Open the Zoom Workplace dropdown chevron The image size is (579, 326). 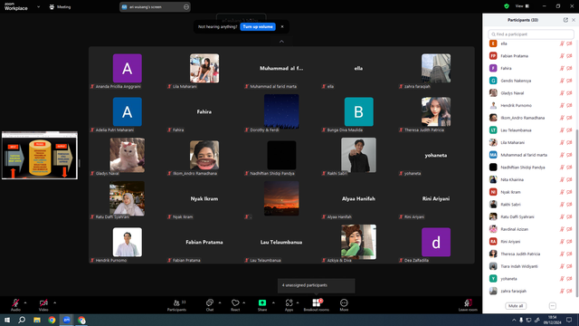point(38,6)
